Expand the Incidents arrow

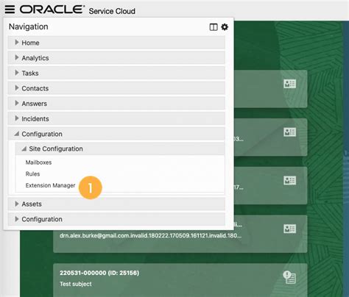click(17, 118)
